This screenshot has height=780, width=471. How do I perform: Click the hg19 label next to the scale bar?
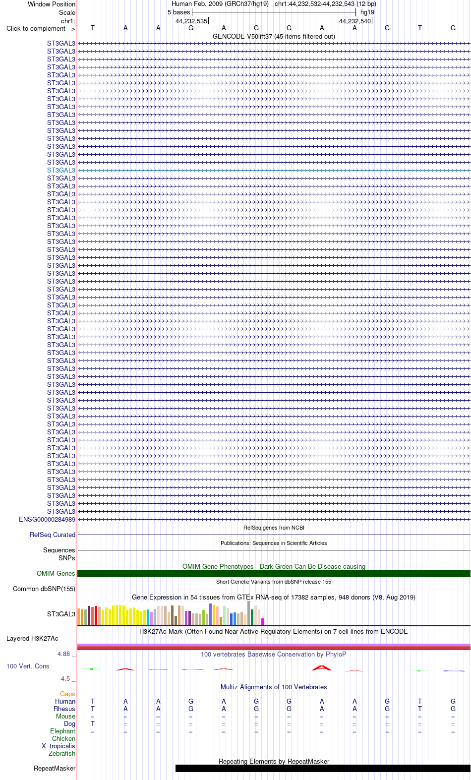pos(367,12)
